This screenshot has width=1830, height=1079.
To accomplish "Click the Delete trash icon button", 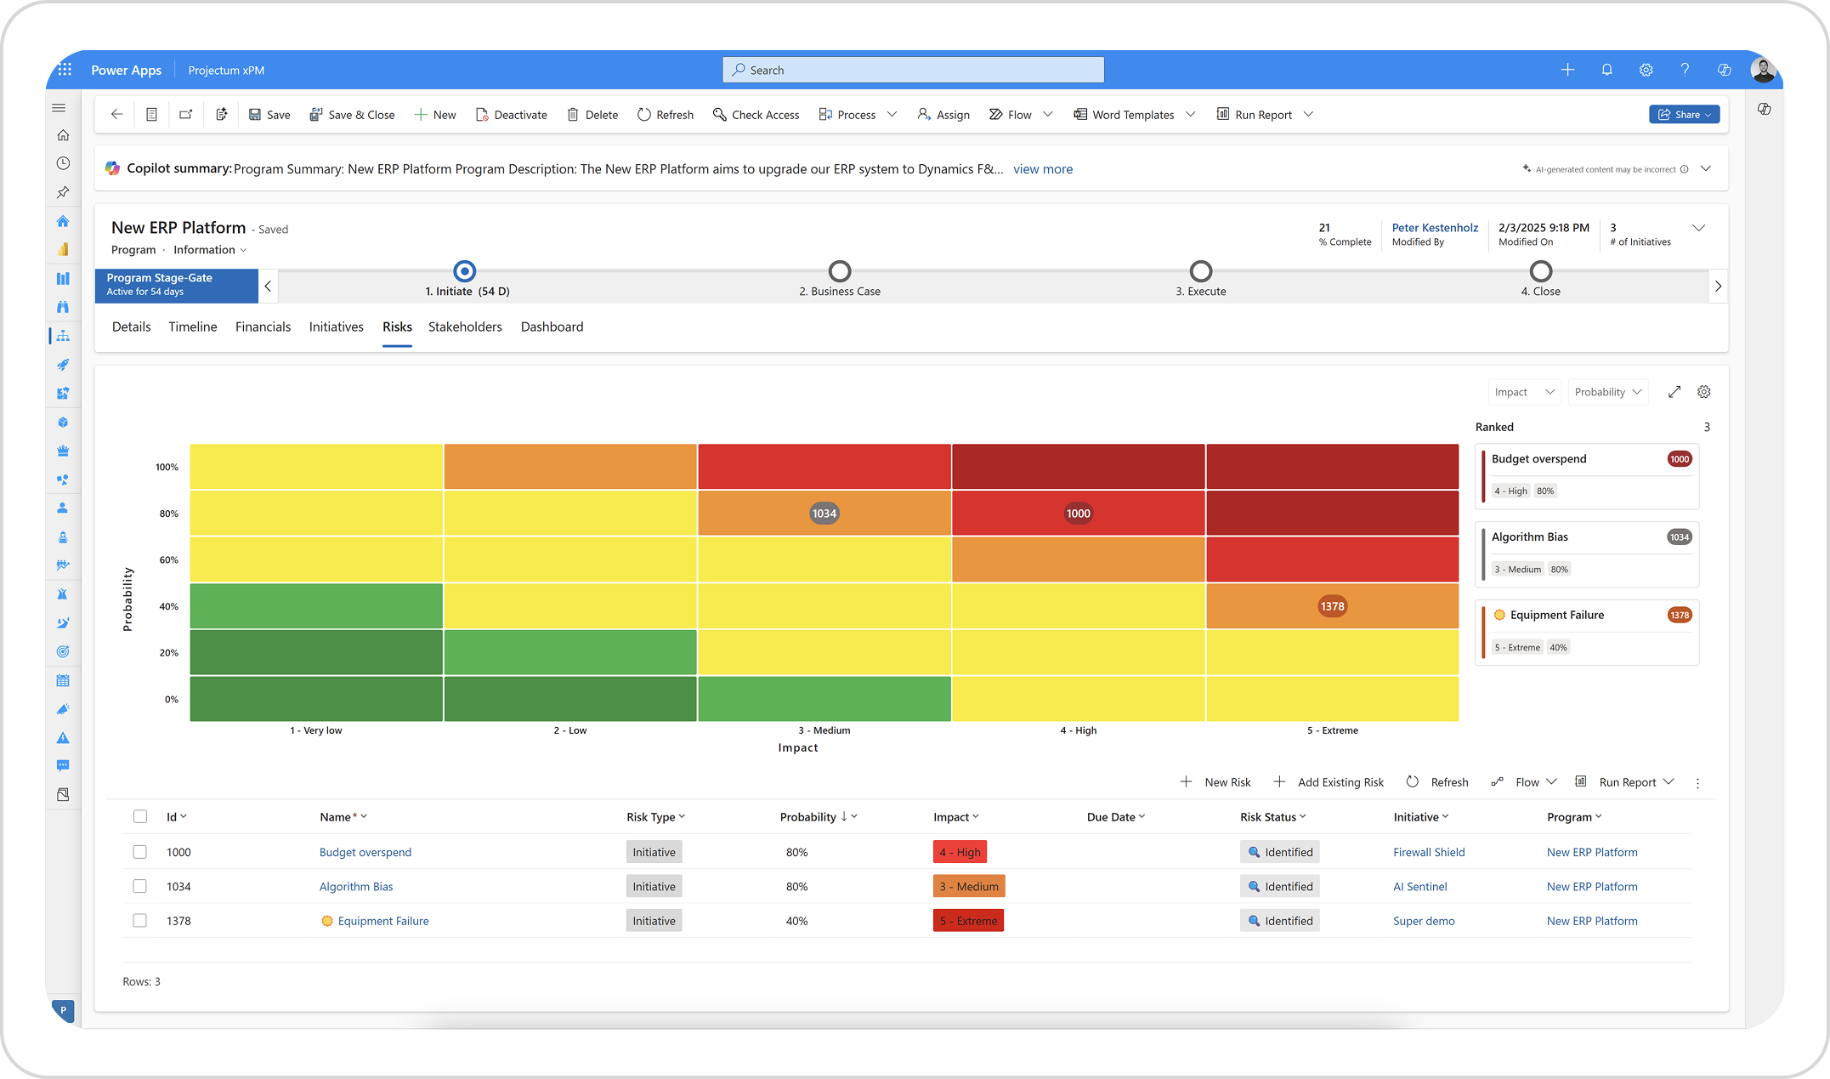I will pos(592,114).
